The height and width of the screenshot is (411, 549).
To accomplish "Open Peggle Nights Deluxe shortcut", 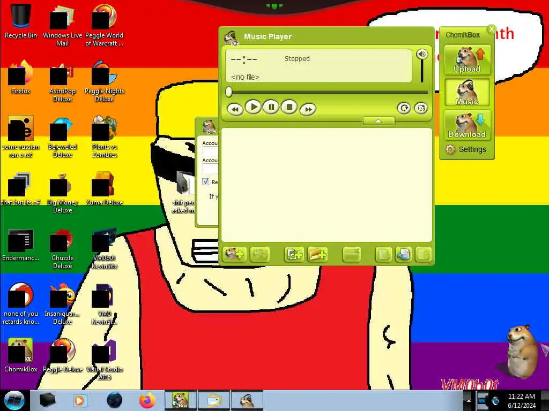I will (104, 81).
